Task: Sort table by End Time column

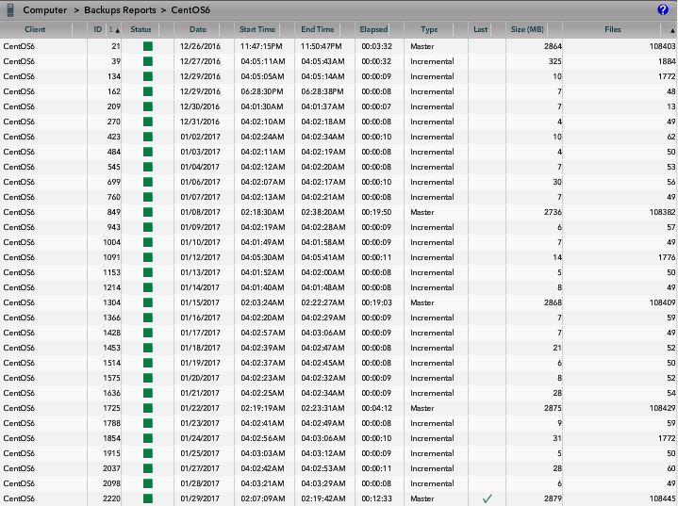Action: tap(318, 29)
